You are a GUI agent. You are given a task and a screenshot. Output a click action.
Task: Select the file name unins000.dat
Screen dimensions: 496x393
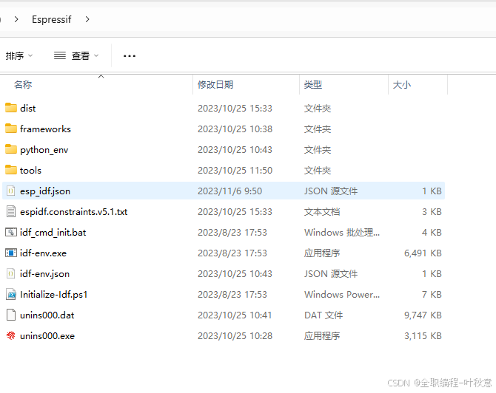(x=47, y=315)
